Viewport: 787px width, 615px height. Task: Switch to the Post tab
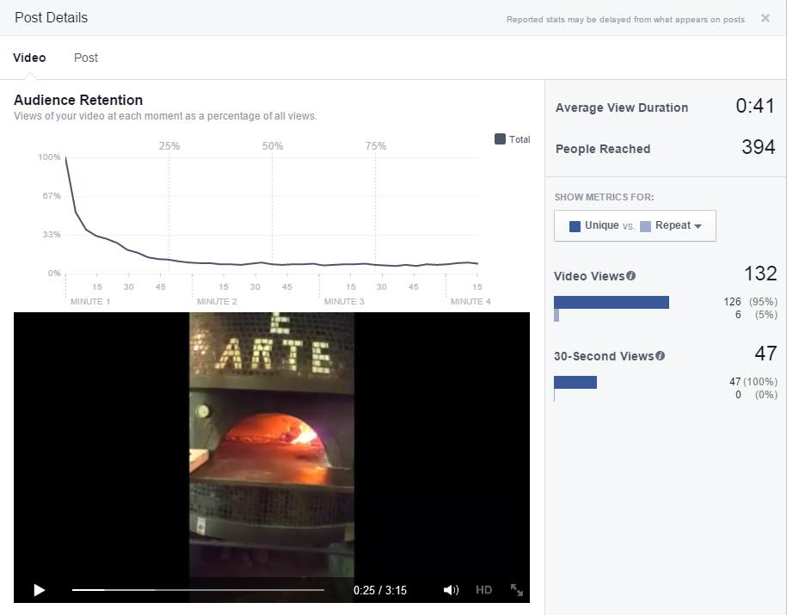click(x=86, y=58)
